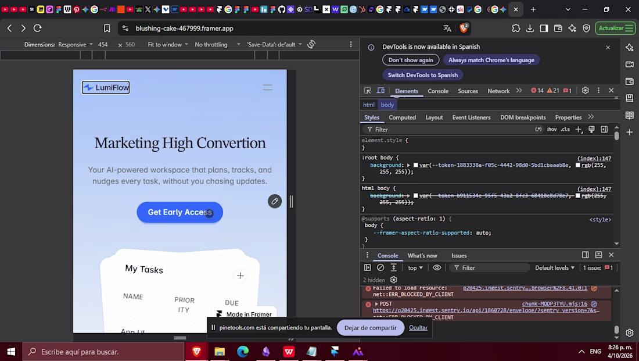Click the Styles filter input field

point(448,129)
